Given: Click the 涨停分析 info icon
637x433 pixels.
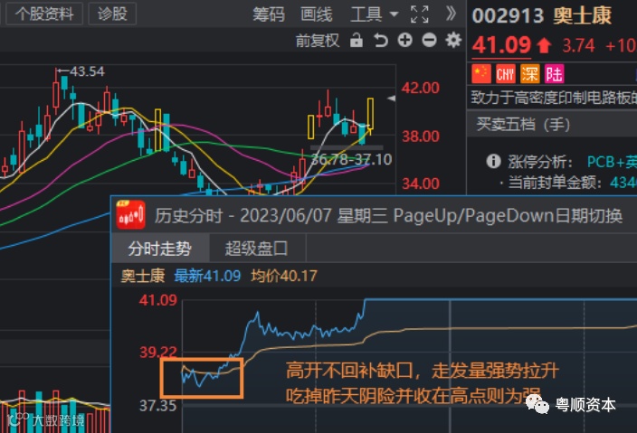Looking at the screenshot, I should click(x=494, y=161).
